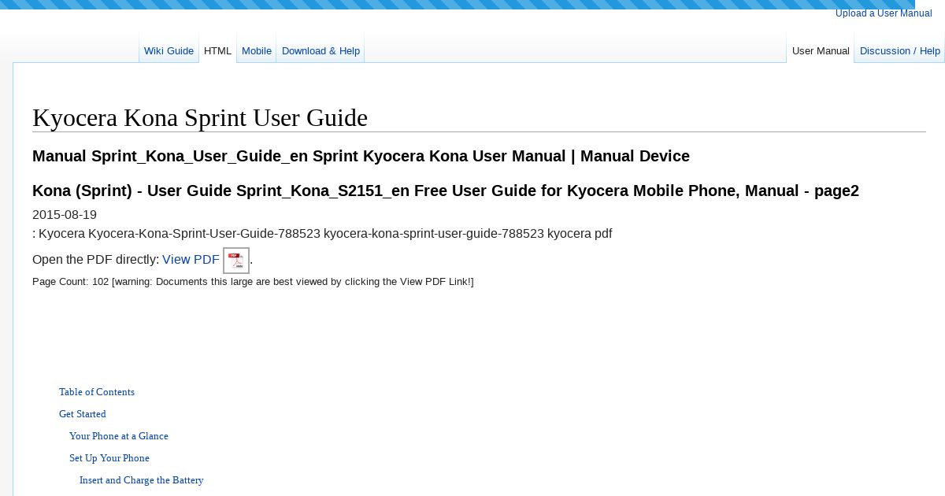The height and width of the screenshot is (496, 945).
Task: Go to Table of Contents entry
Action: point(97,392)
